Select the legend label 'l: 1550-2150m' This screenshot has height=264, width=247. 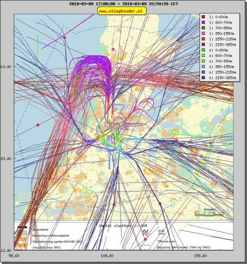(x=223, y=39)
